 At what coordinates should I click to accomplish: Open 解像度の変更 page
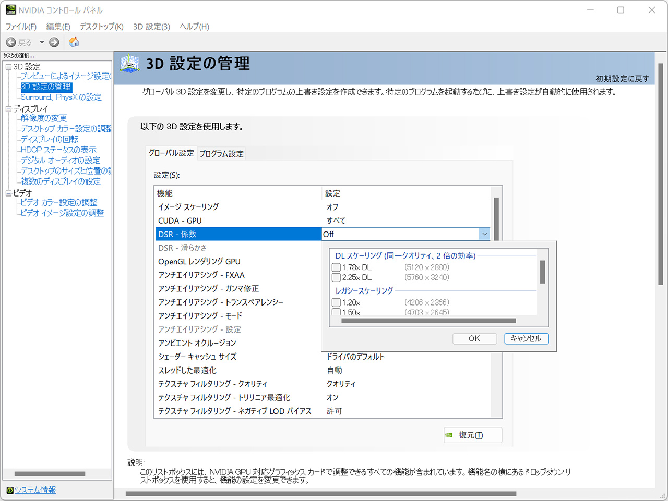pos(44,118)
